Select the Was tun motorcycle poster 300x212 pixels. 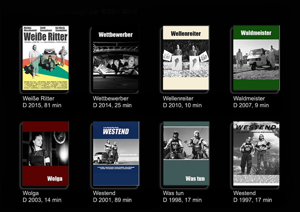[x=186, y=154]
